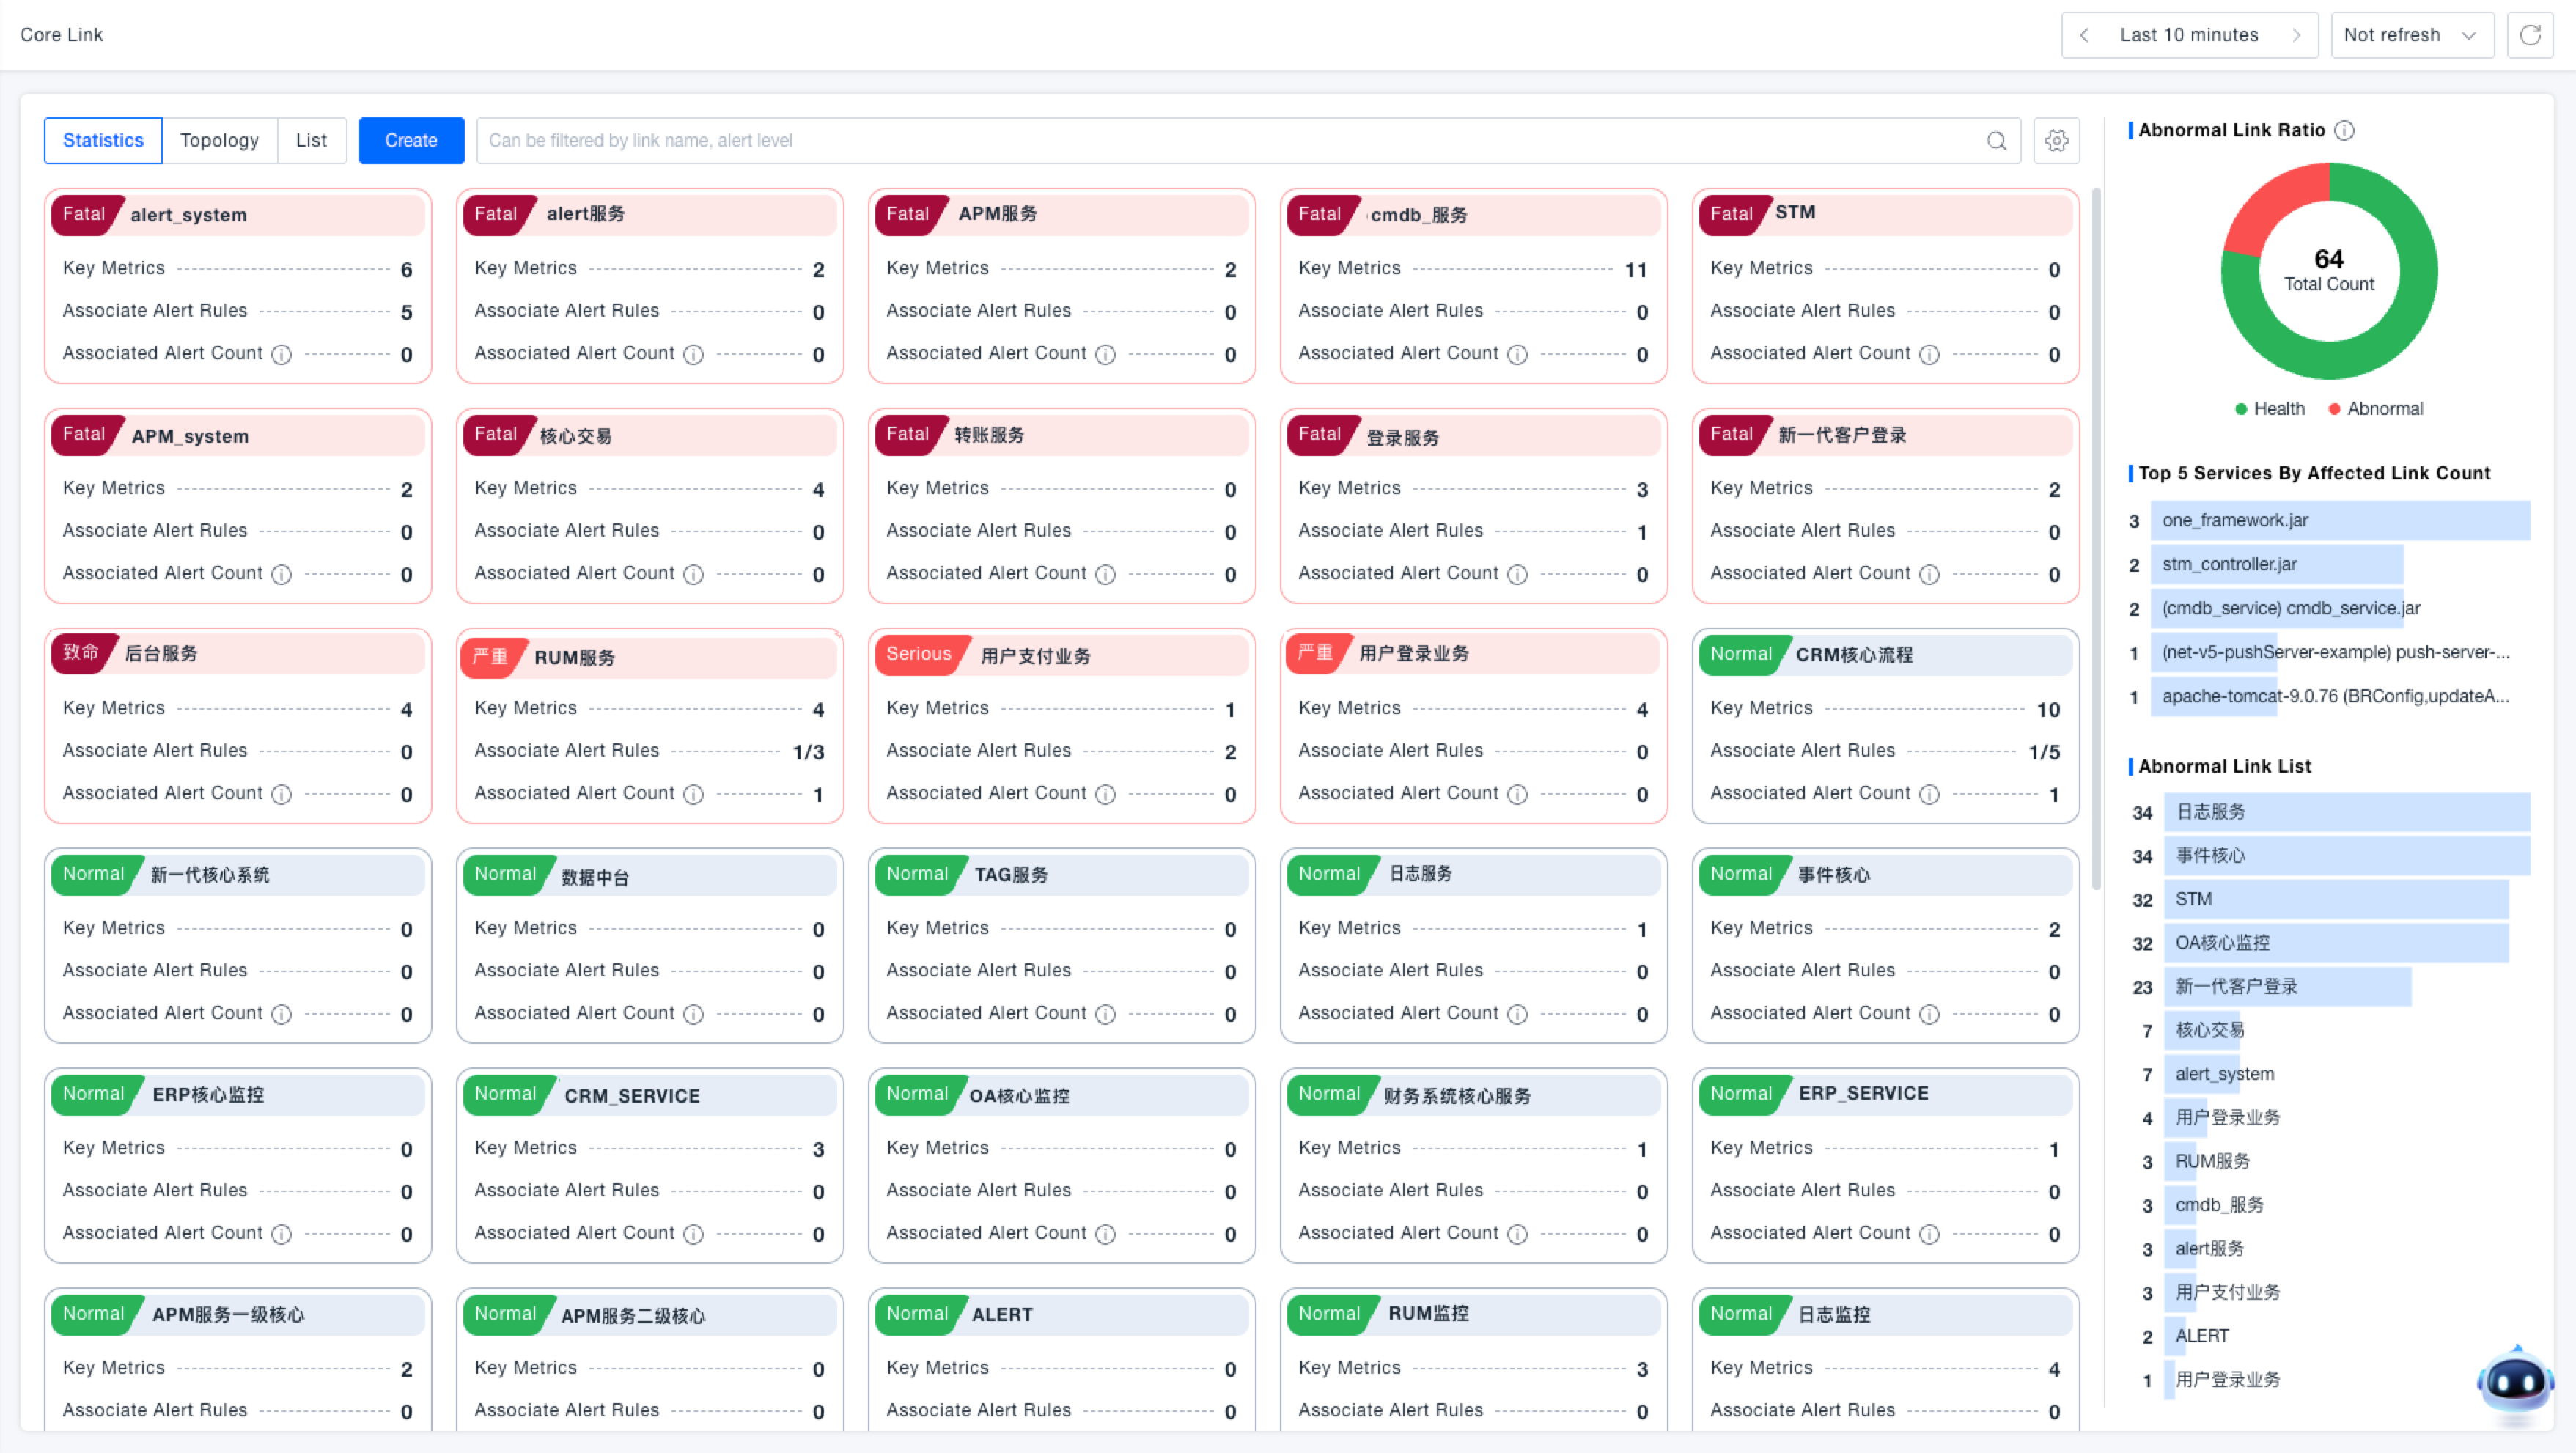Image resolution: width=2576 pixels, height=1453 pixels.
Task: Switch to the List tab
Action: click(311, 140)
